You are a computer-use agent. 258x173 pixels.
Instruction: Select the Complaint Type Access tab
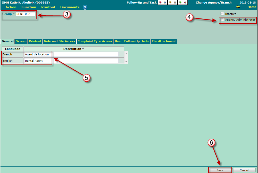click(x=95, y=41)
